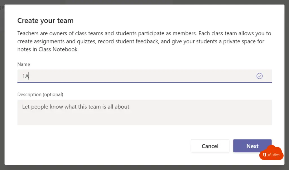This screenshot has height=170, width=289.
Task: Click the checkmark validation icon in Name field
Action: [x=260, y=76]
